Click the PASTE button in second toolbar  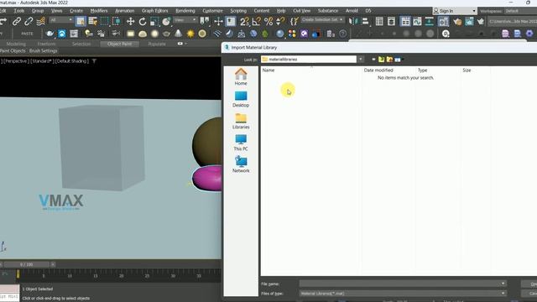coord(27,34)
